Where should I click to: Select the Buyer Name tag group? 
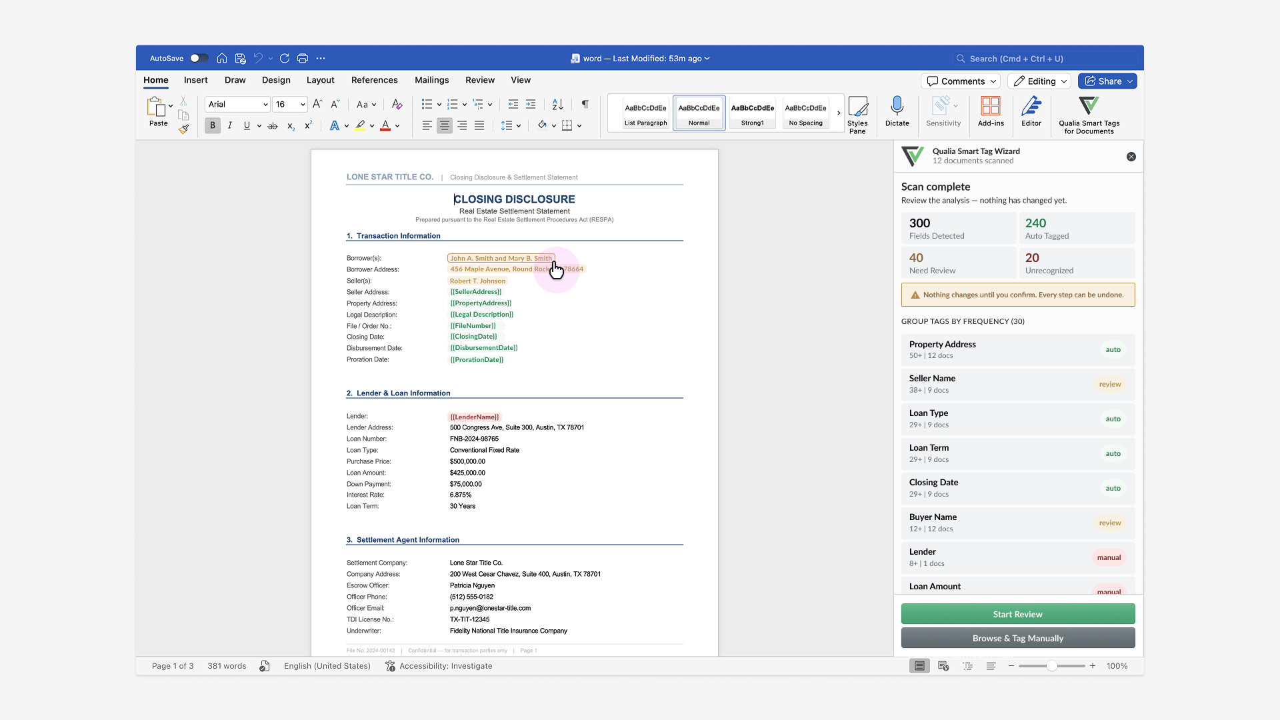click(1018, 523)
